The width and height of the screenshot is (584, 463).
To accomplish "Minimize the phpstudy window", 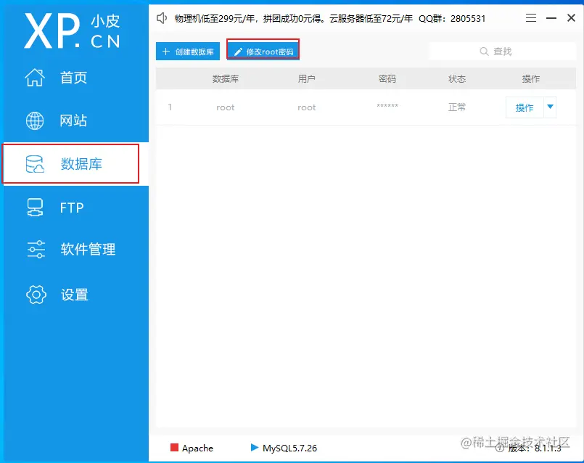I will (551, 18).
